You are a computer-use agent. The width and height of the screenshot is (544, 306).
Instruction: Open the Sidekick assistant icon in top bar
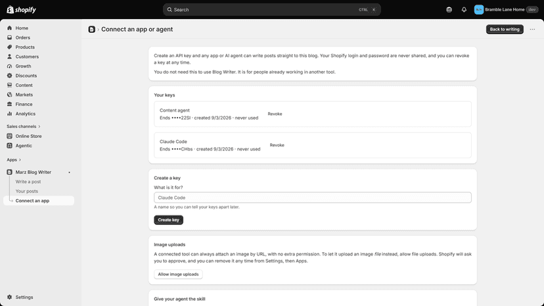click(x=449, y=10)
